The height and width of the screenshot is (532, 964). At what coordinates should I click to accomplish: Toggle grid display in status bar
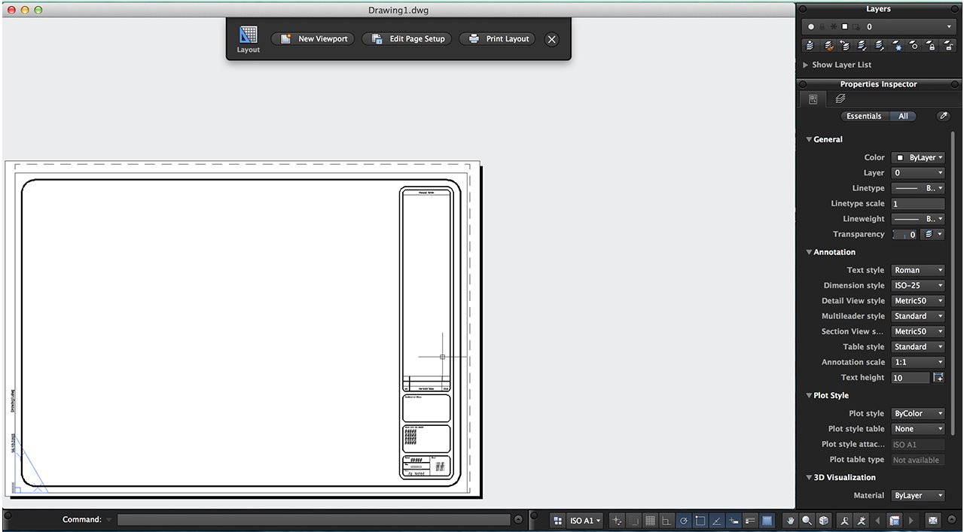click(x=650, y=520)
